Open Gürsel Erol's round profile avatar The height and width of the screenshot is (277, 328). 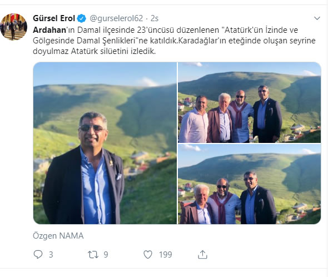14,27
